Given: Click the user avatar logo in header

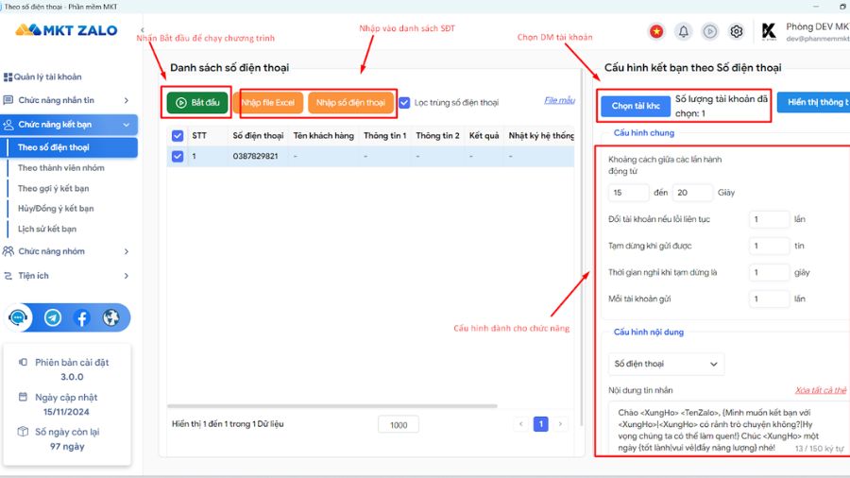Looking at the screenshot, I should (769, 31).
